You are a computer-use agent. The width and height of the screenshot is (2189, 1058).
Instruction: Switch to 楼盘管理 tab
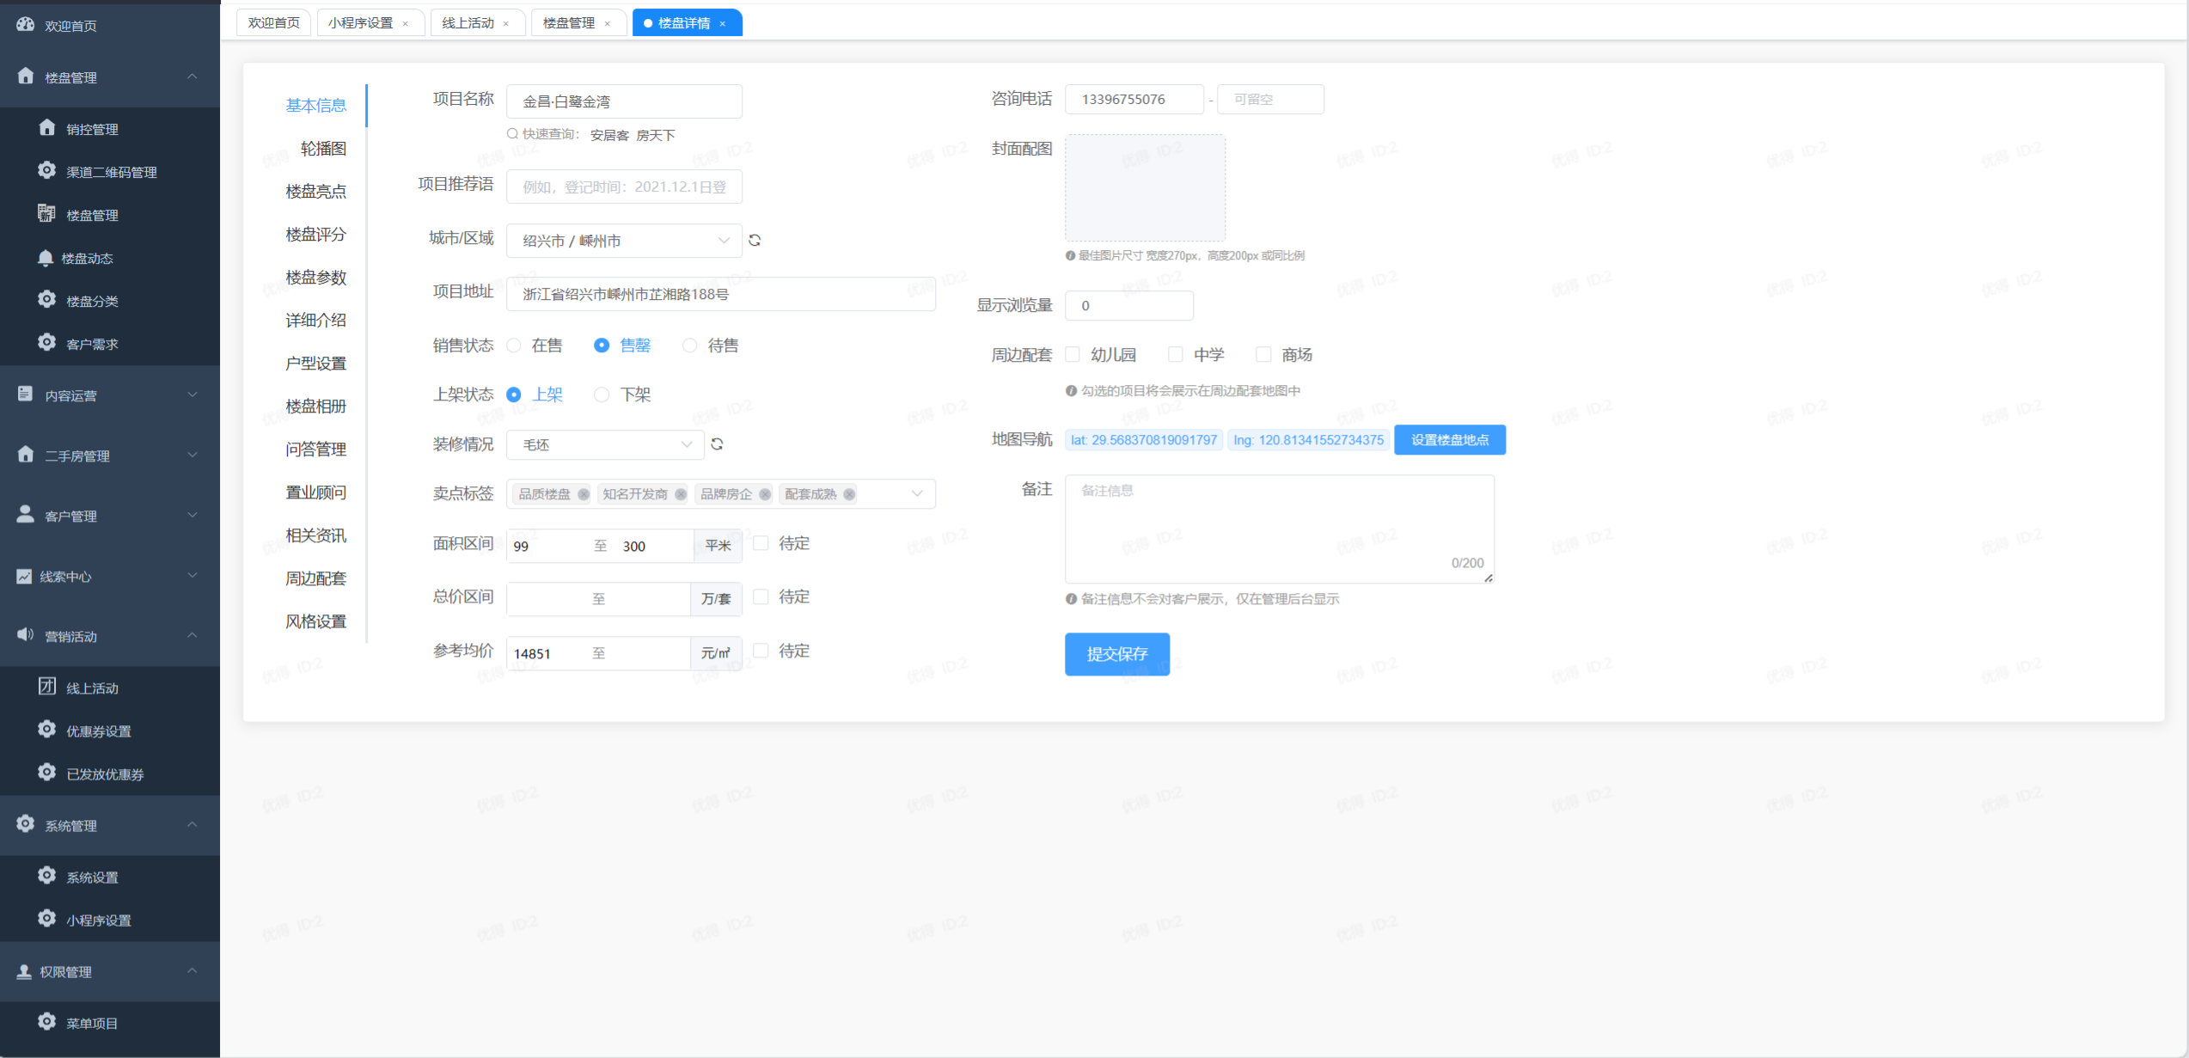point(568,23)
